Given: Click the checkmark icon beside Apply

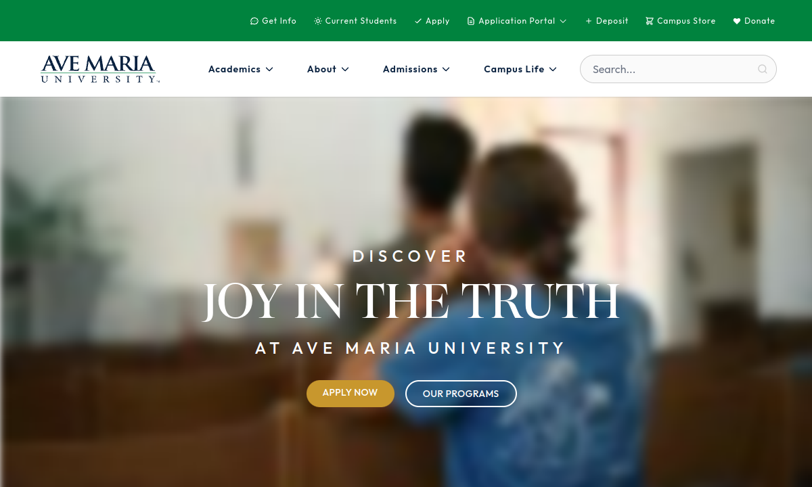Looking at the screenshot, I should point(418,21).
